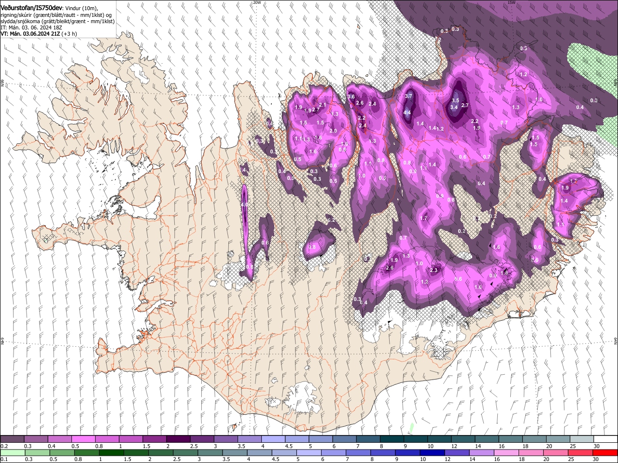Viewport: 618px width, 463px height.
Task: Click the 3.5 snowfall value on map
Action: (455, 100)
